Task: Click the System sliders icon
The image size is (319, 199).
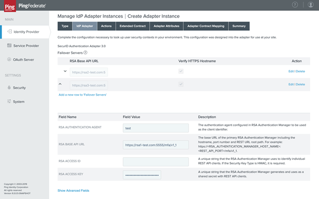Action: (9, 101)
